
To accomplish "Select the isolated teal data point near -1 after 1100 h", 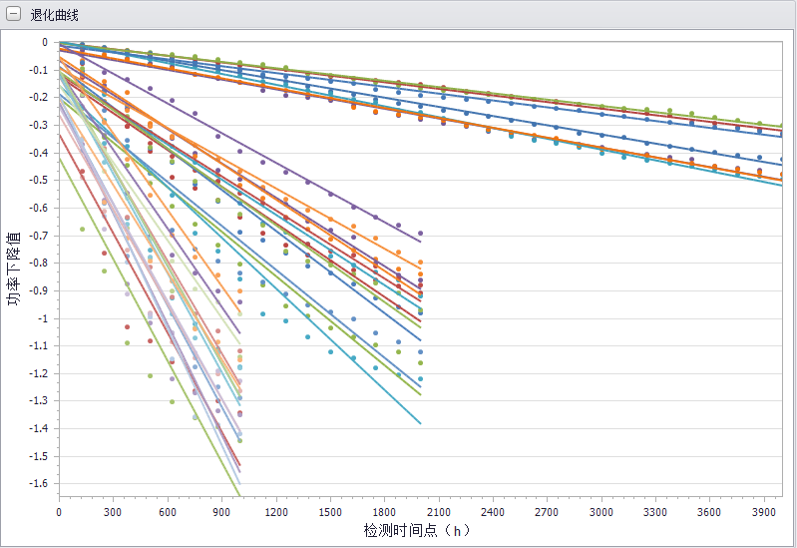I will click(262, 313).
